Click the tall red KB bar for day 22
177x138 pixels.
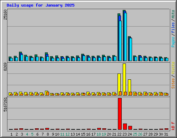point(120,114)
